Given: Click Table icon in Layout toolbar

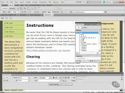Looking at the screenshot, I should tap(39, 8).
